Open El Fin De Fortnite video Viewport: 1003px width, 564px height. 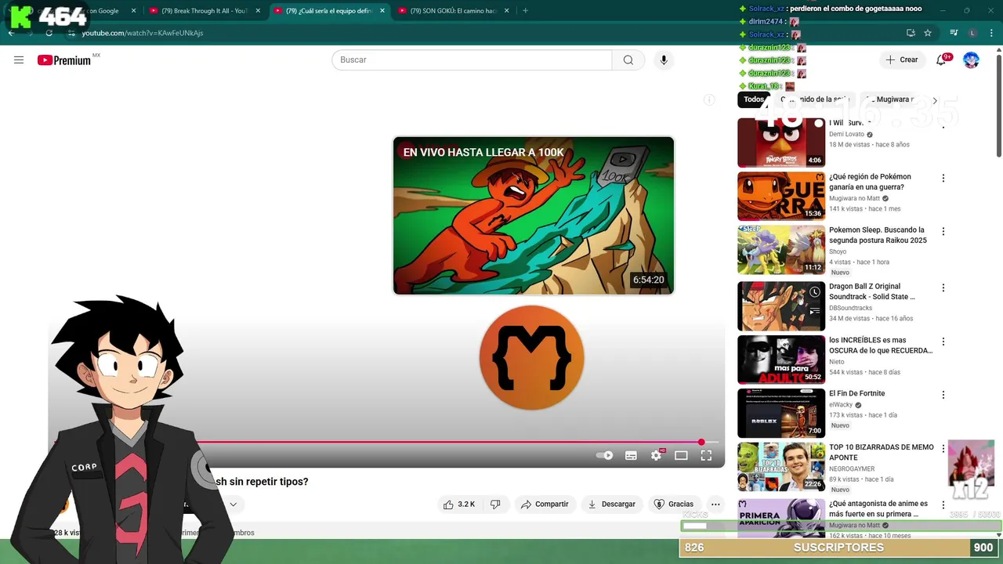856,394
